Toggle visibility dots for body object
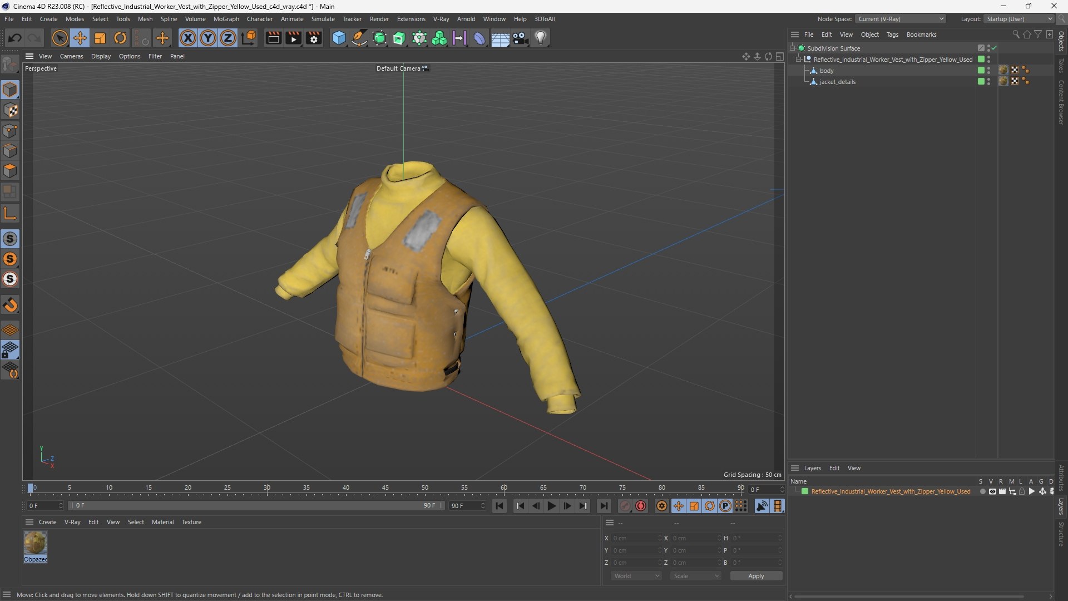This screenshot has height=601, width=1068. [988, 71]
